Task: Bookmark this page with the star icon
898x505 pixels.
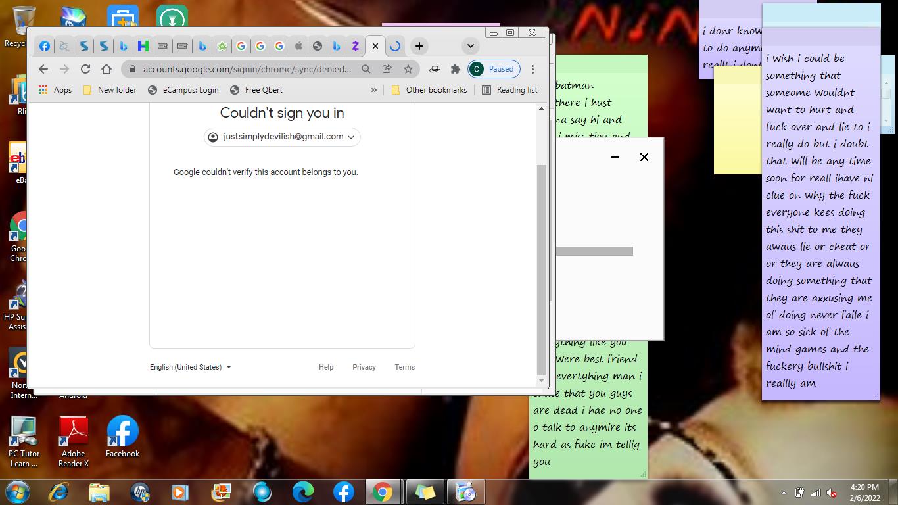Action: pyautogui.click(x=408, y=69)
